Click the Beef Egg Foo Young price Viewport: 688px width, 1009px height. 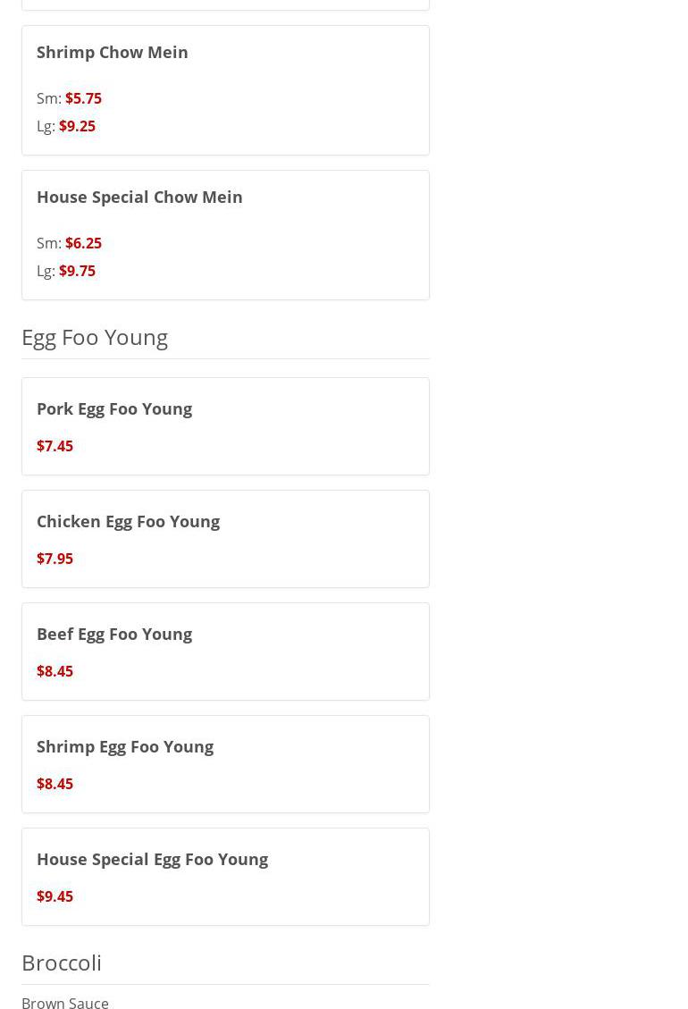click(55, 671)
